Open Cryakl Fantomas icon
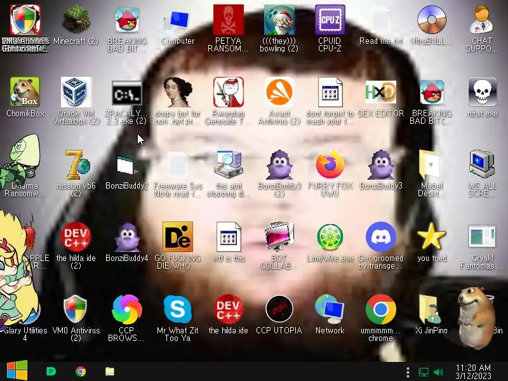 coord(482,236)
